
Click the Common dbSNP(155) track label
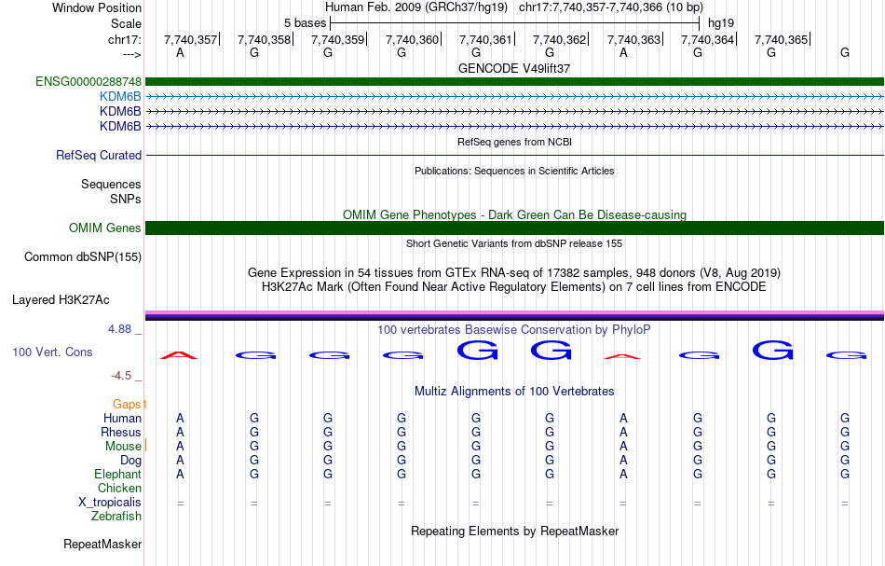tap(83, 257)
